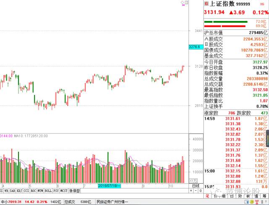Image resolution: width=269 pixels, height=205 pixels.
Task: Click the 总成交量 203380898 row
Action: pos(236,79)
